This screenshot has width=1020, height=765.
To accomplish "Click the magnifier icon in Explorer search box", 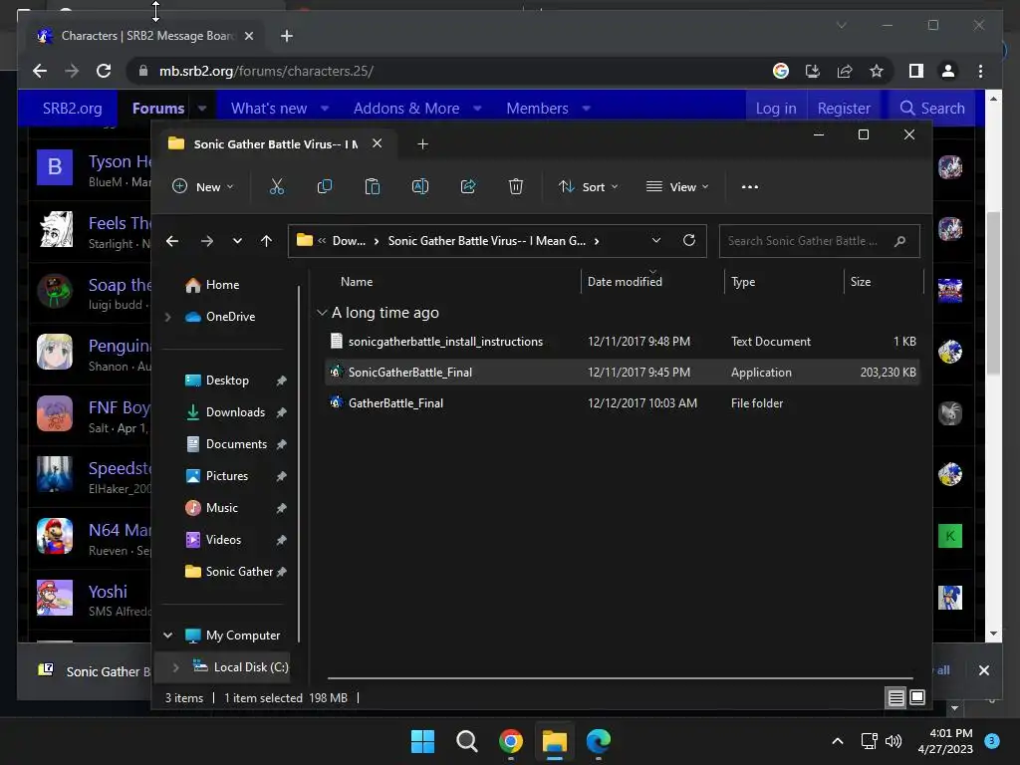I will click(899, 241).
